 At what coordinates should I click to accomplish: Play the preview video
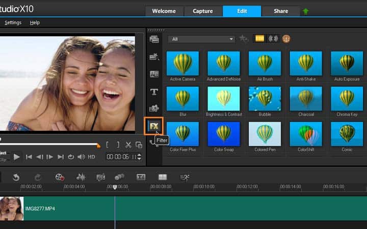[x=17, y=157]
